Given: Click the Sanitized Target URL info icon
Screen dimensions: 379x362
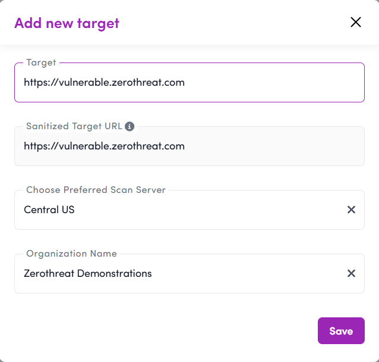Looking at the screenshot, I should tap(130, 126).
